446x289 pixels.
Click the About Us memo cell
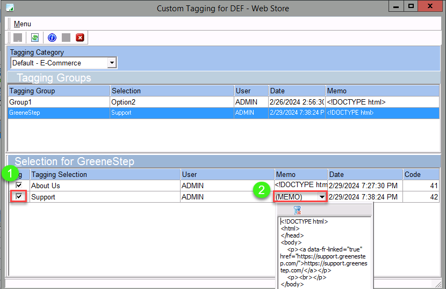(300, 186)
